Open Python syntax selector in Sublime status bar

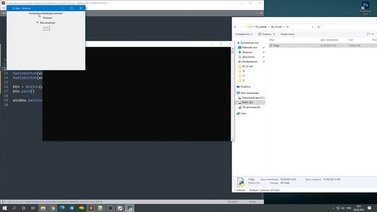tap(252, 201)
